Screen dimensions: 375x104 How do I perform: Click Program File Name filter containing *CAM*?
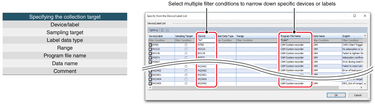coord(295,41)
